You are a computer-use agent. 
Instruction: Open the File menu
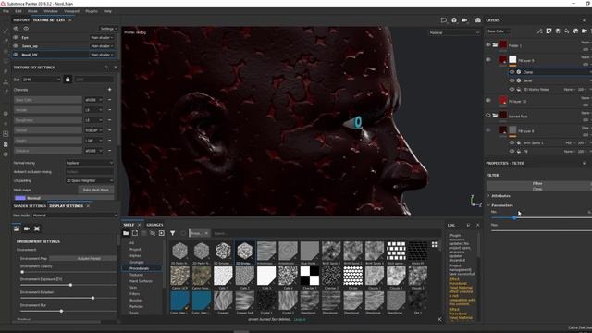[x=6, y=11]
